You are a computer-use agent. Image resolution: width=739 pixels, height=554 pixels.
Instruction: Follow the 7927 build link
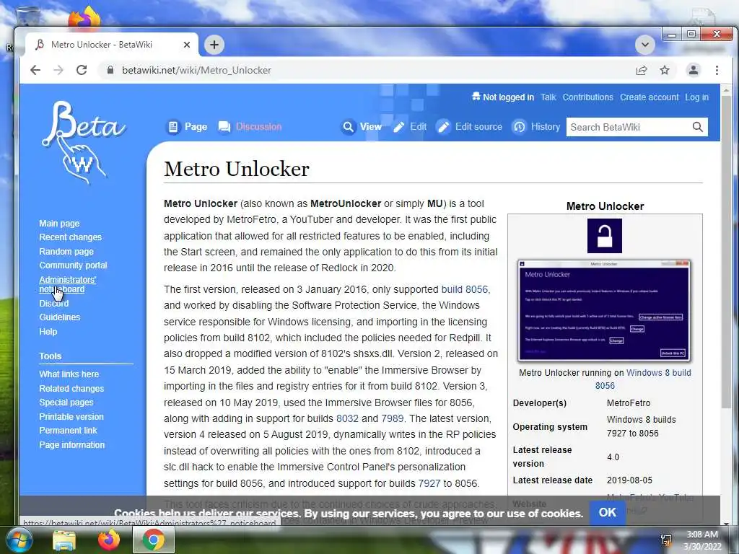[429, 483]
